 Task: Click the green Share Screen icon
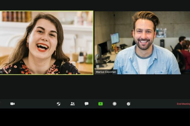[100, 104]
